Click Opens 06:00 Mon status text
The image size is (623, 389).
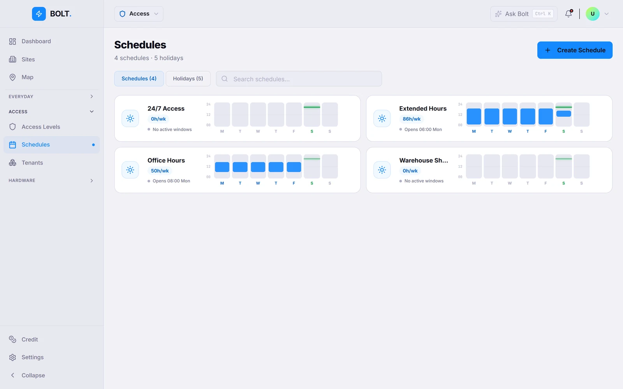click(423, 130)
